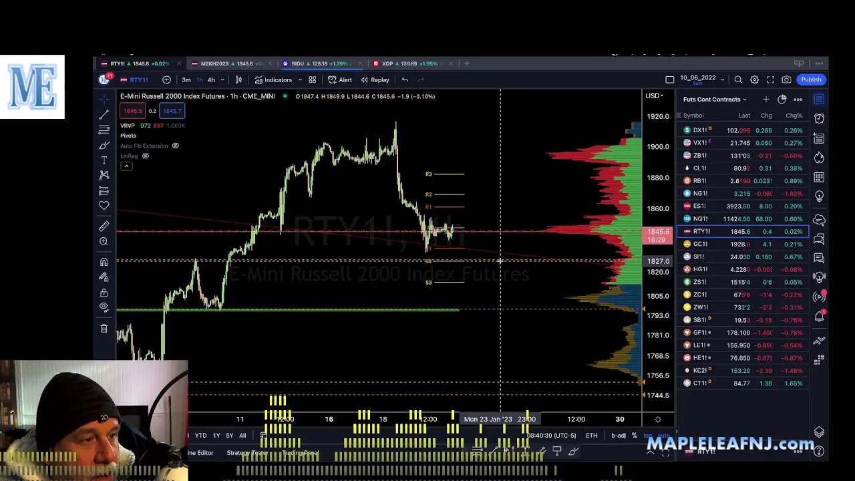The width and height of the screenshot is (855, 481).
Task: Select the trend line drawing tool
Action: pos(104,115)
